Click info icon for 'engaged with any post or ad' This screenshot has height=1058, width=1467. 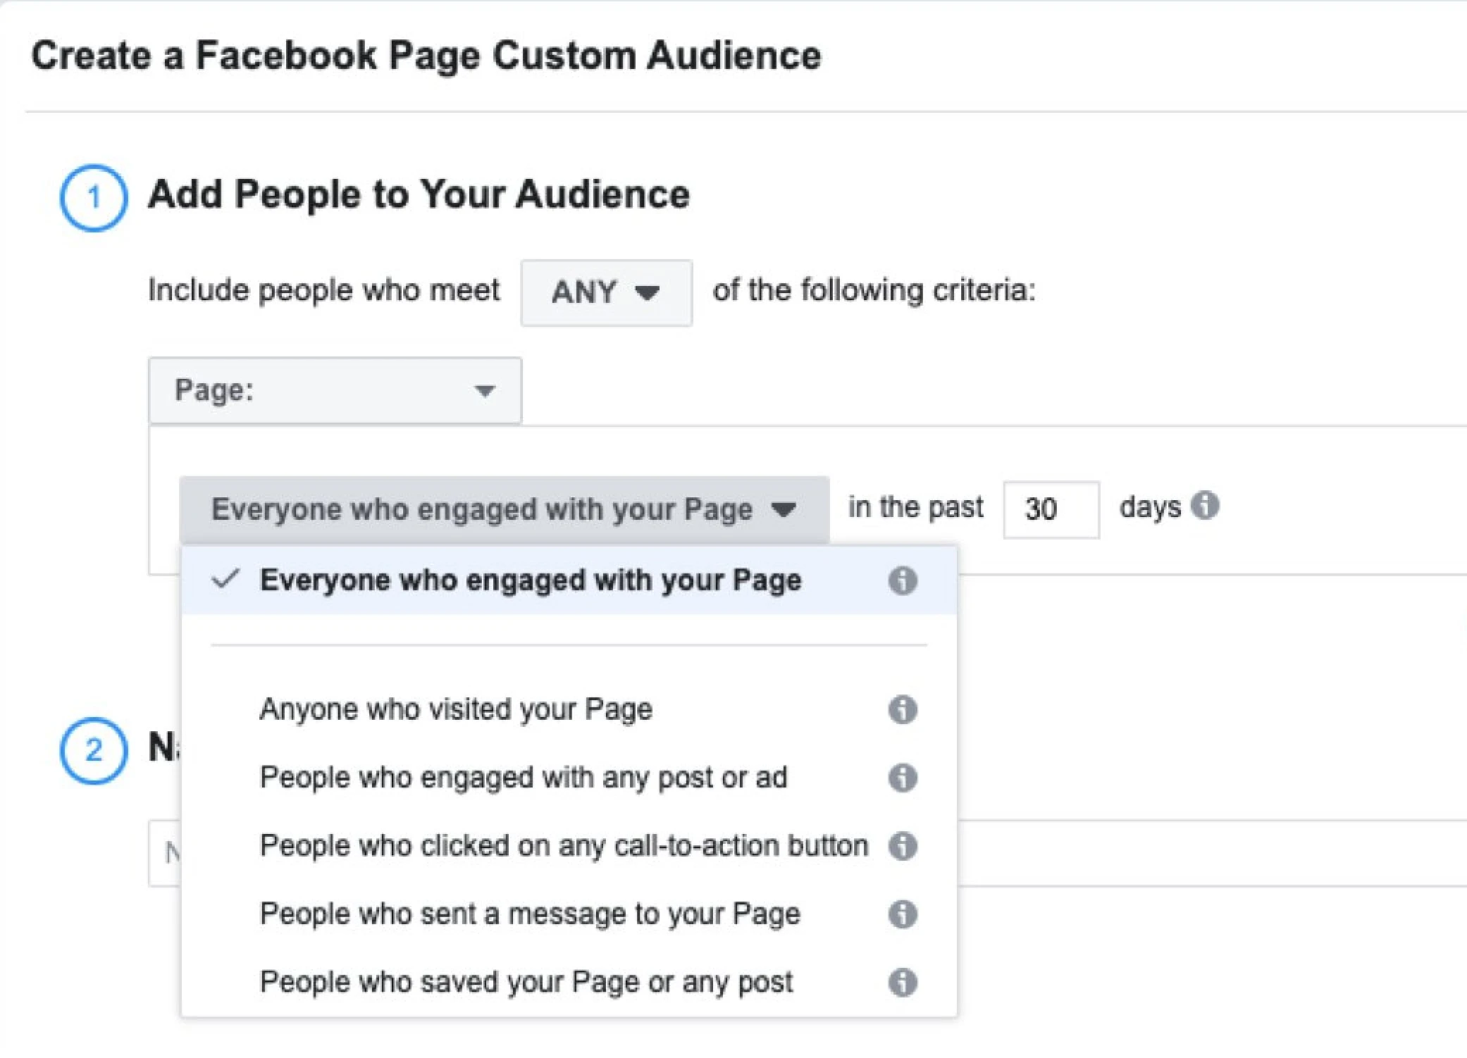click(902, 778)
